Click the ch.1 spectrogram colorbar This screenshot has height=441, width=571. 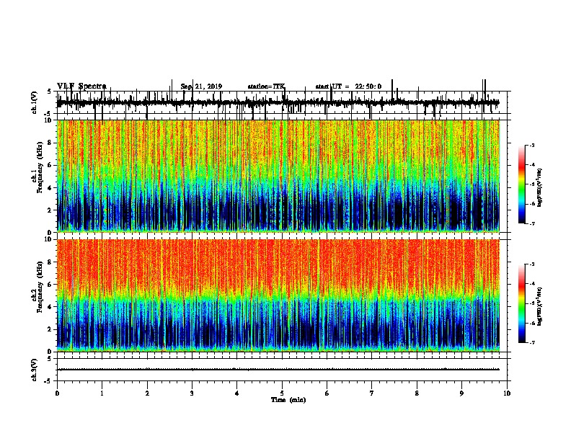click(x=522, y=184)
